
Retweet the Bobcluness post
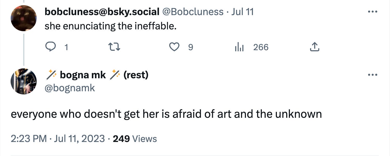coord(114,47)
